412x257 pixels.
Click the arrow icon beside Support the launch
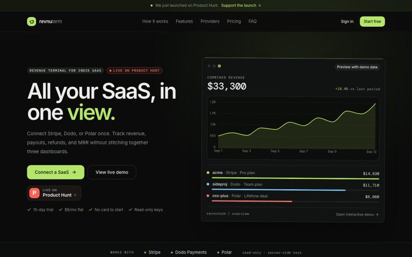pos(260,6)
